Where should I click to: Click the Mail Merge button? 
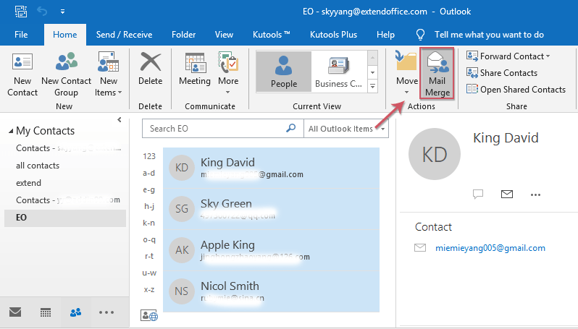(x=437, y=74)
